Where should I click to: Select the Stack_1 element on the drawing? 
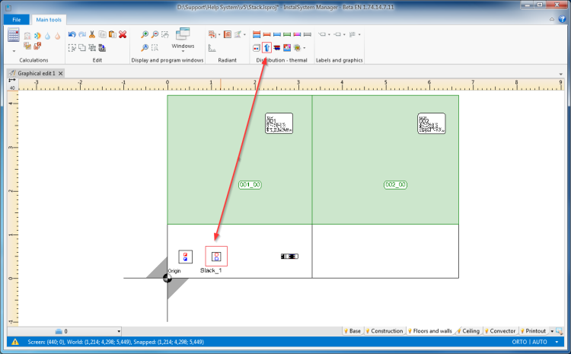[216, 257]
